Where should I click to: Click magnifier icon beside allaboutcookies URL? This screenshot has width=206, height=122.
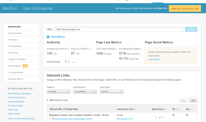[x=50, y=119]
